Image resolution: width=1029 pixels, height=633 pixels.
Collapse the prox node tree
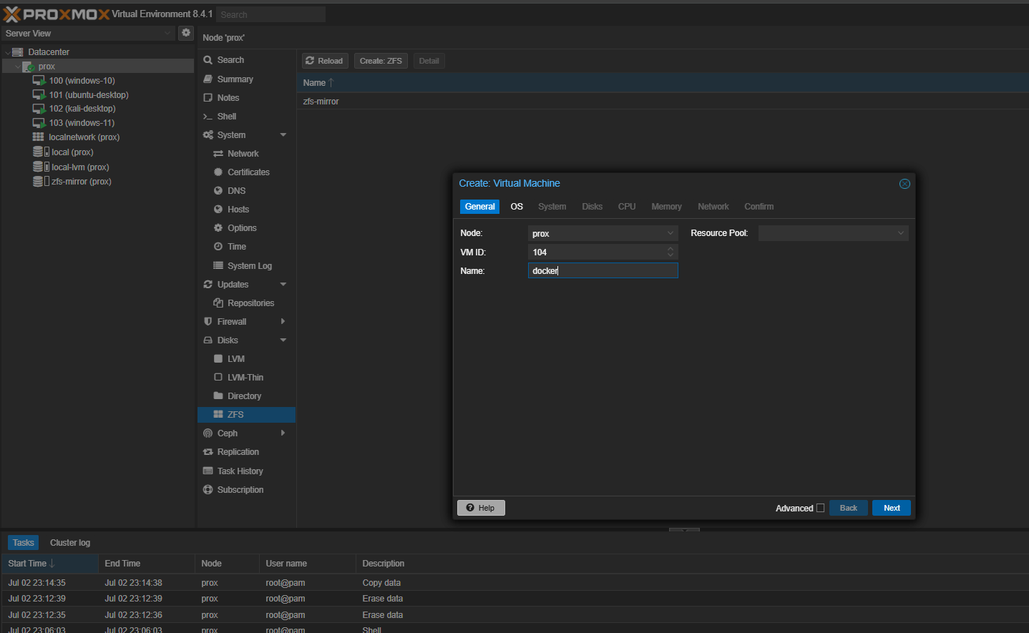point(18,67)
